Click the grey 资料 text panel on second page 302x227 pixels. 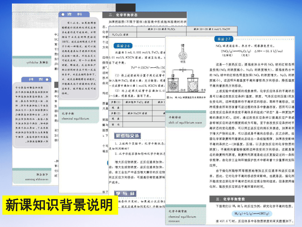pos(79,58)
